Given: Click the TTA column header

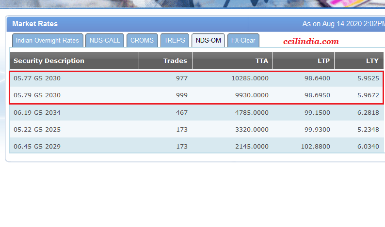Looking at the screenshot, I should [x=232, y=61].
